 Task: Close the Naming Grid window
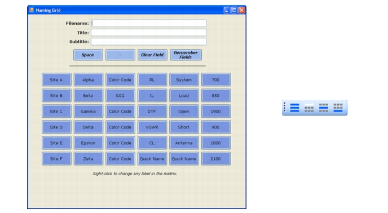click(241, 10)
